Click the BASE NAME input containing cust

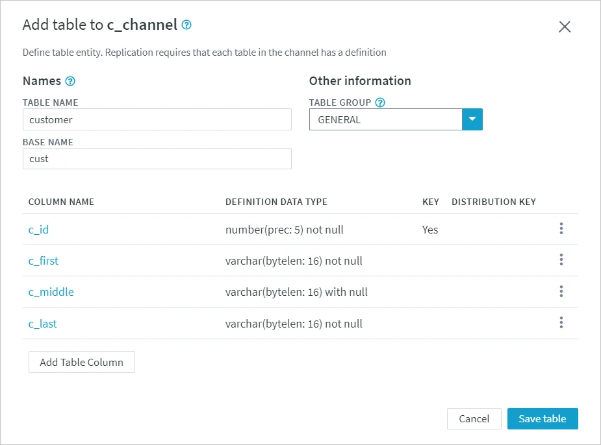(157, 159)
